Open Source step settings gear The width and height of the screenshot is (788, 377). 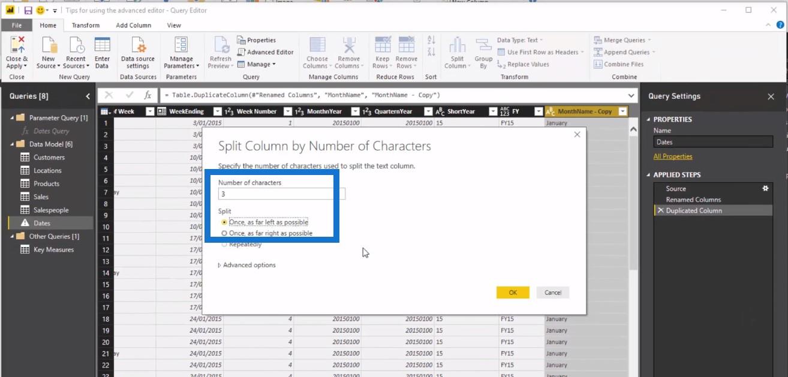tap(765, 188)
